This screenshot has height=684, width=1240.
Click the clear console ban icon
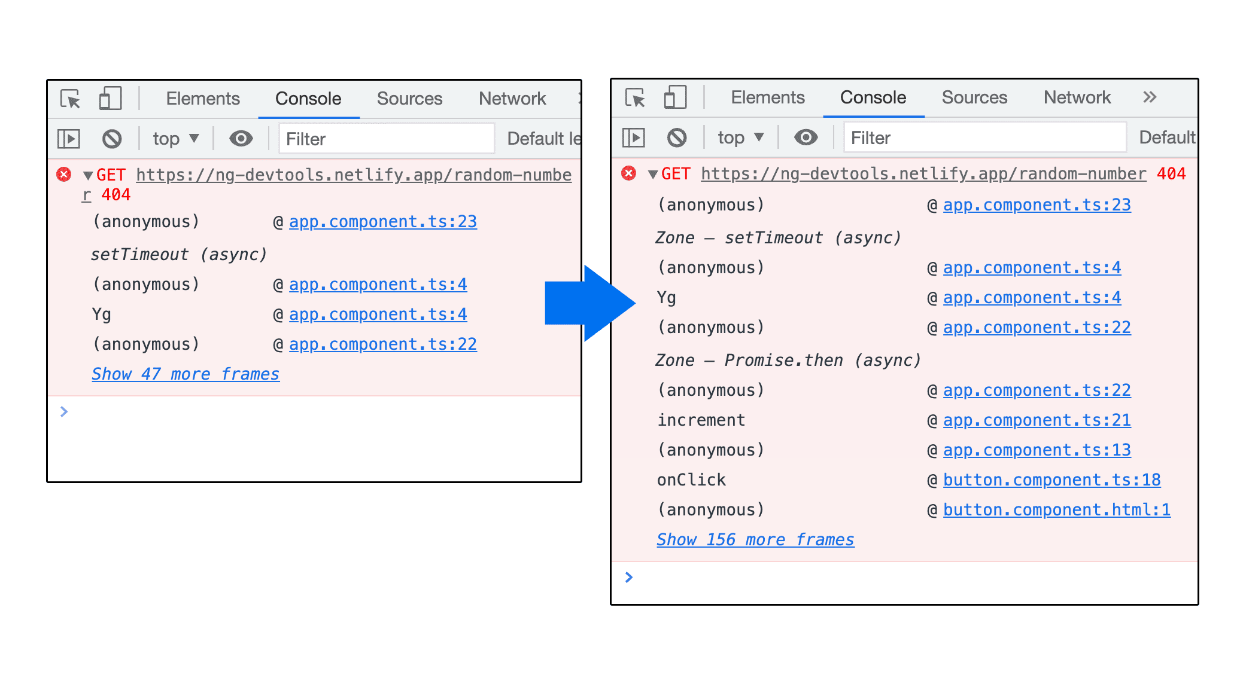point(111,138)
